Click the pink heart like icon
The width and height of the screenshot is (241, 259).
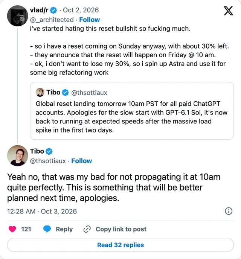click(x=12, y=229)
